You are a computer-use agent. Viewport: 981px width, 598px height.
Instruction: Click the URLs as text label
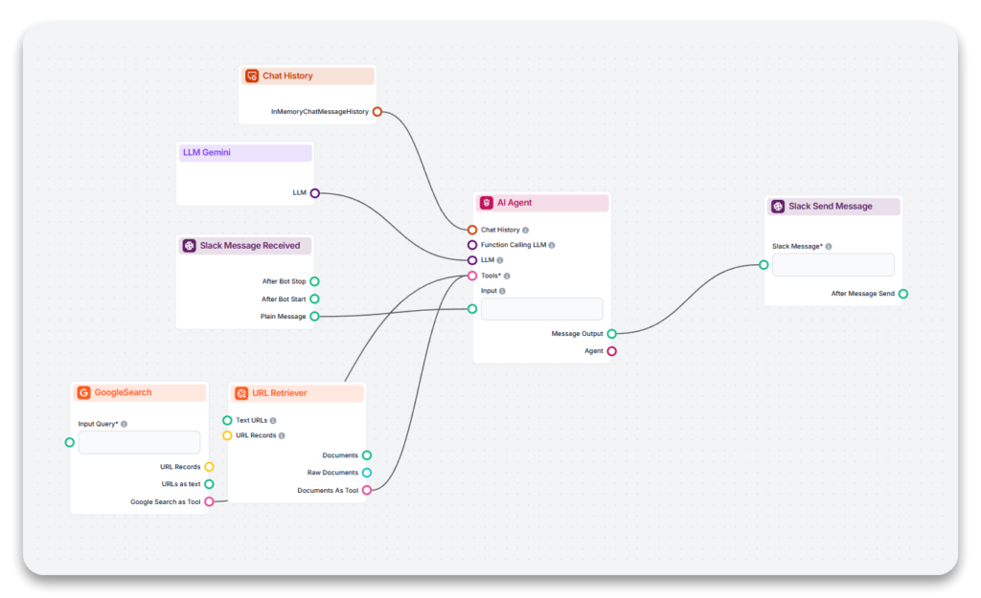tap(181, 484)
